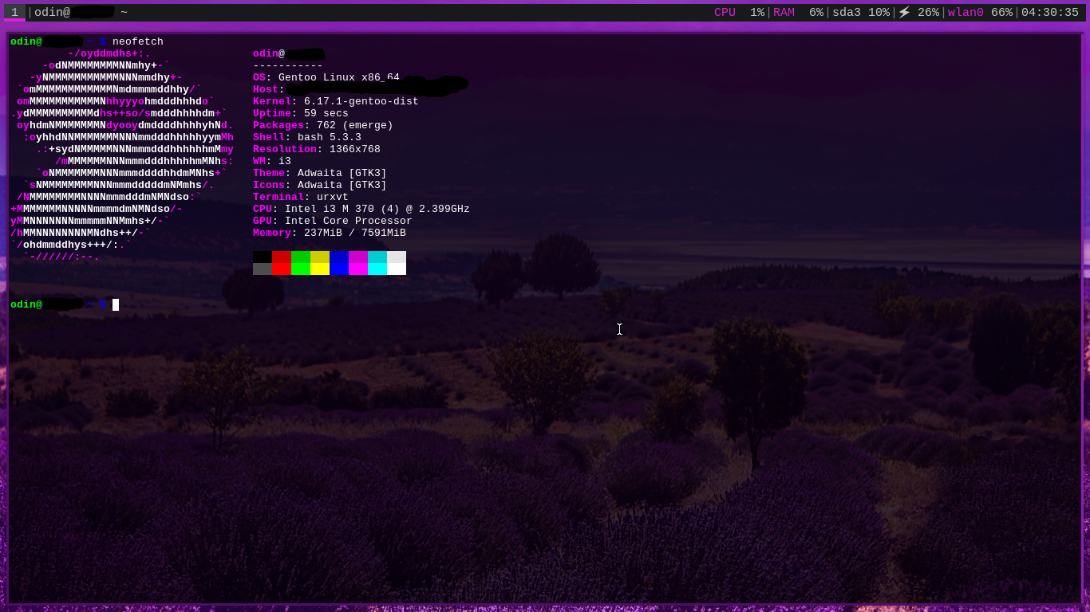Click the terminal cursor at the empty prompt

point(116,304)
